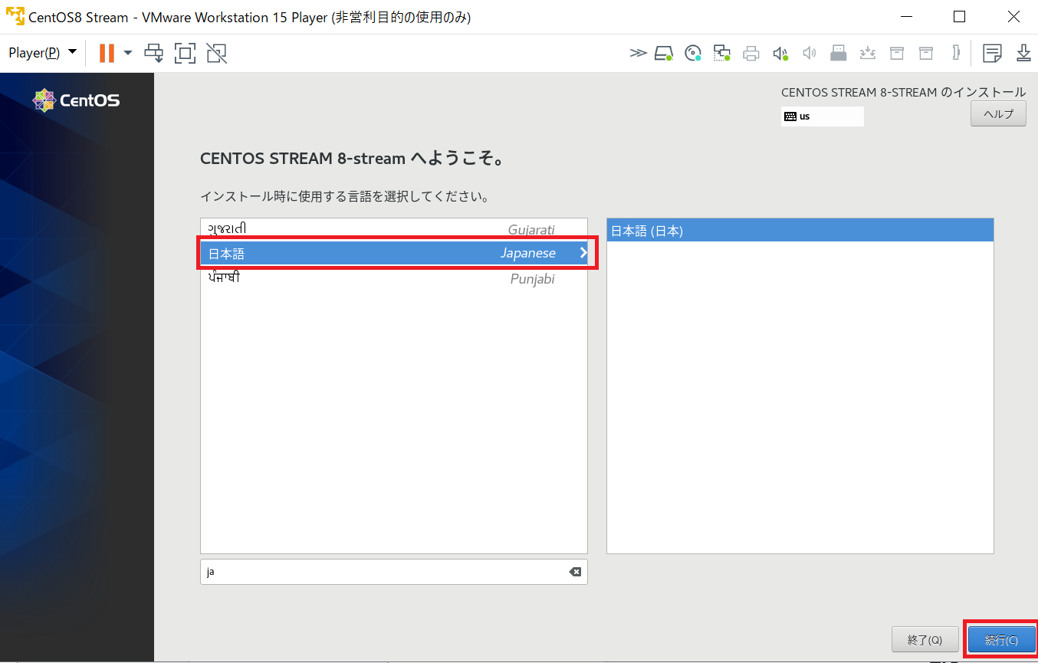Click the grayed-out speaker device icon
The width and height of the screenshot is (1038, 663).
coord(809,53)
